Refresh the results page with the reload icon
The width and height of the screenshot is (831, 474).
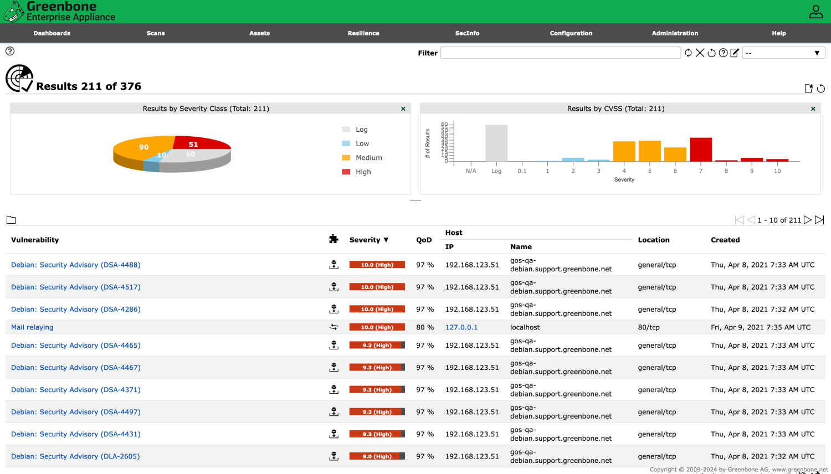[x=820, y=88]
